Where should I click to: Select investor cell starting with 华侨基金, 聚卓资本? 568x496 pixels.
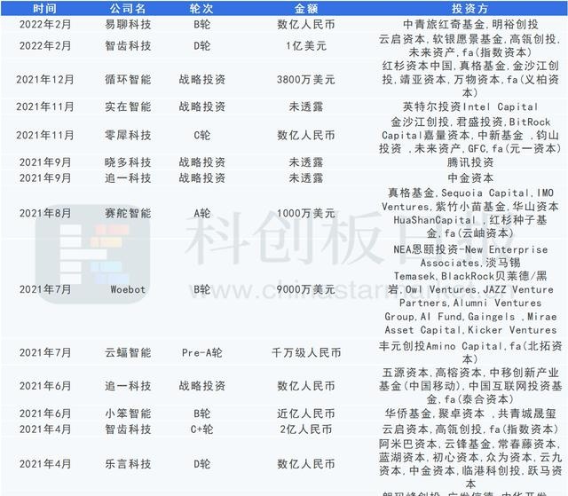click(x=469, y=413)
